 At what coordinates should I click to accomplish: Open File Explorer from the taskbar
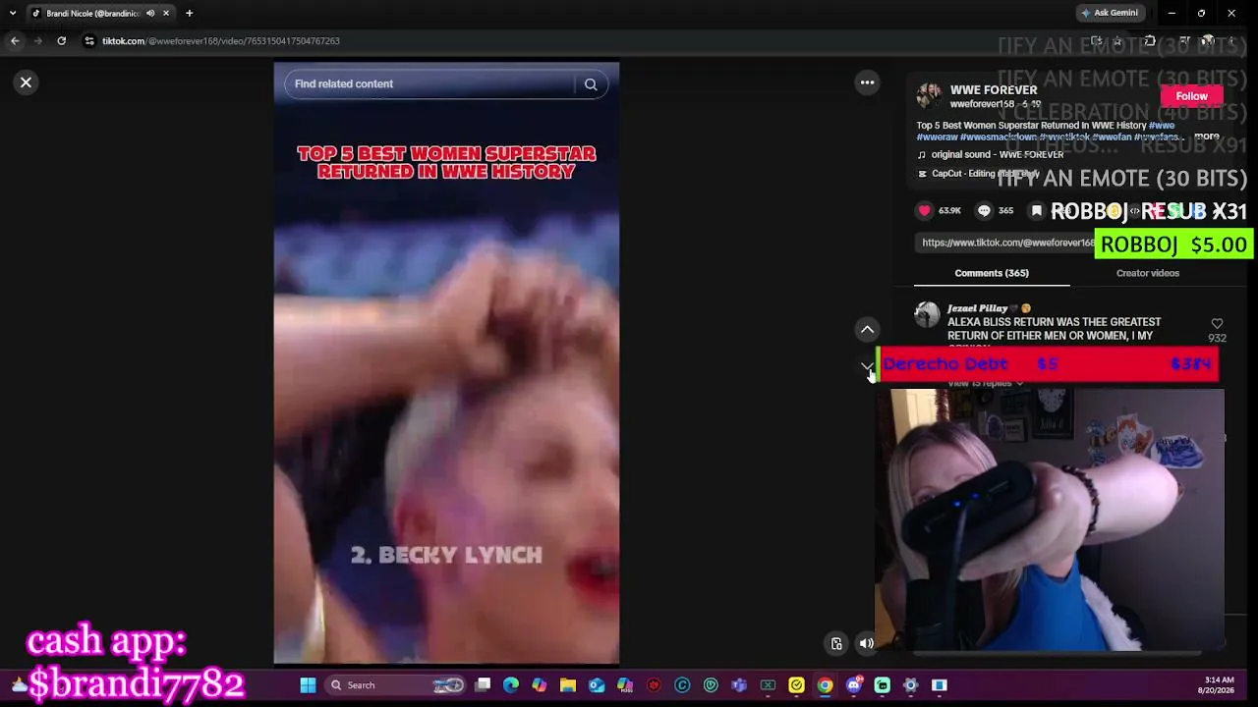[568, 685]
